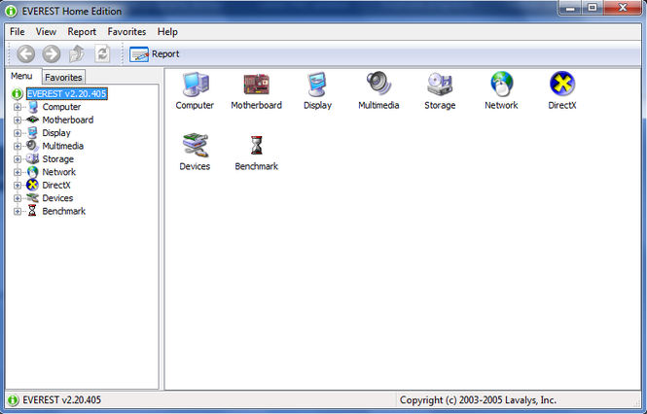This screenshot has height=414, width=647.
Task: Minimize the EVEREST window
Action: pyautogui.click(x=570, y=8)
